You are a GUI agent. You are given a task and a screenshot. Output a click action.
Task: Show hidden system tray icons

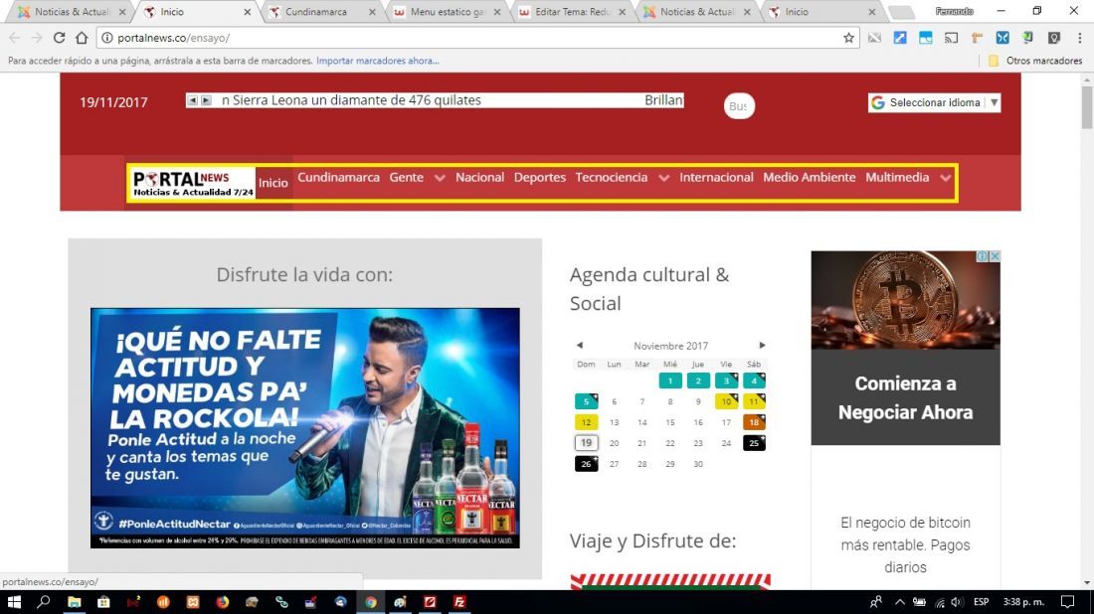click(900, 602)
